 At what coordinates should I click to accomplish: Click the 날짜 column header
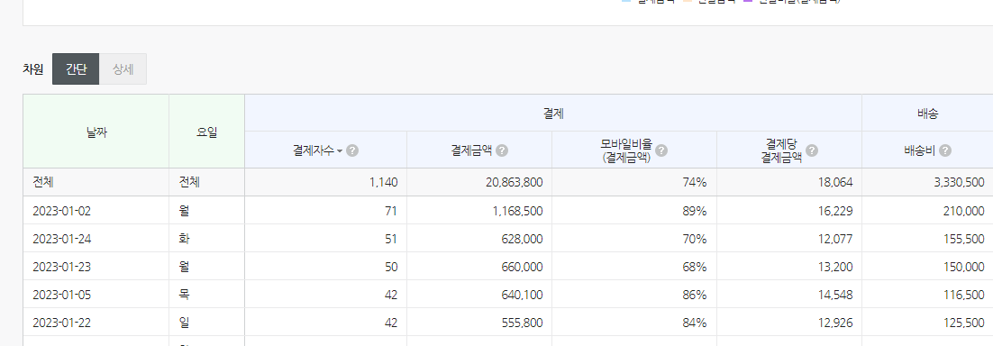coord(96,132)
